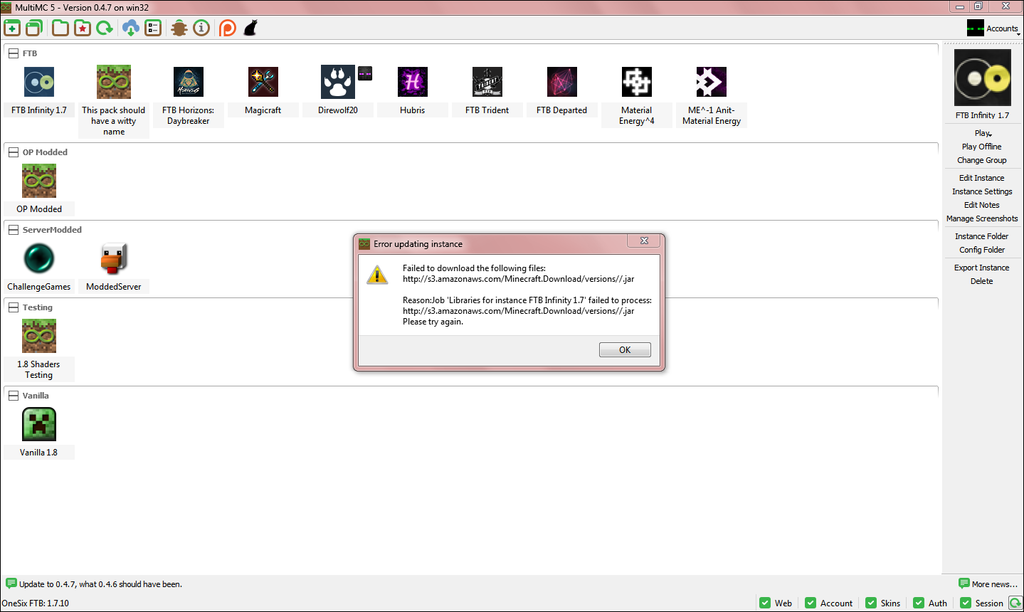Click the Session status check indicator
Viewport: 1024px width, 612px height.
point(981,603)
